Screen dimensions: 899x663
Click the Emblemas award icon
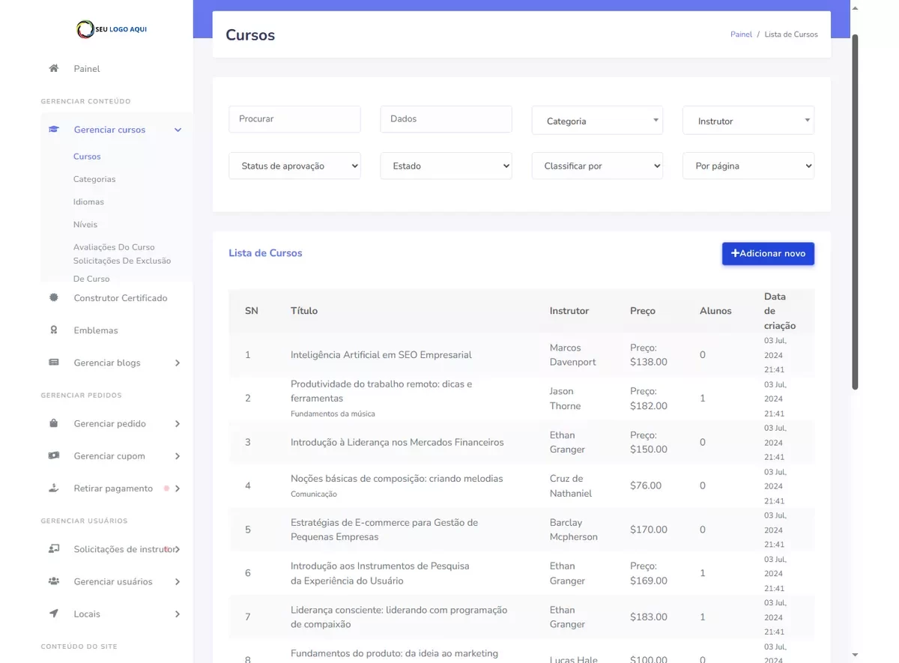click(54, 330)
